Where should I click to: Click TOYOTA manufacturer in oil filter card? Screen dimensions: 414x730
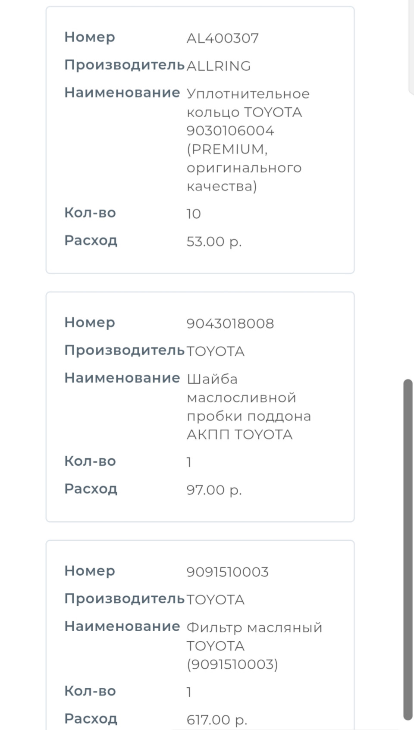coord(215,599)
